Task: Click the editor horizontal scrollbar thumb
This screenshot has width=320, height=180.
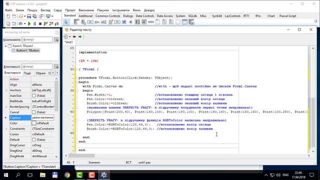Action: point(81,155)
